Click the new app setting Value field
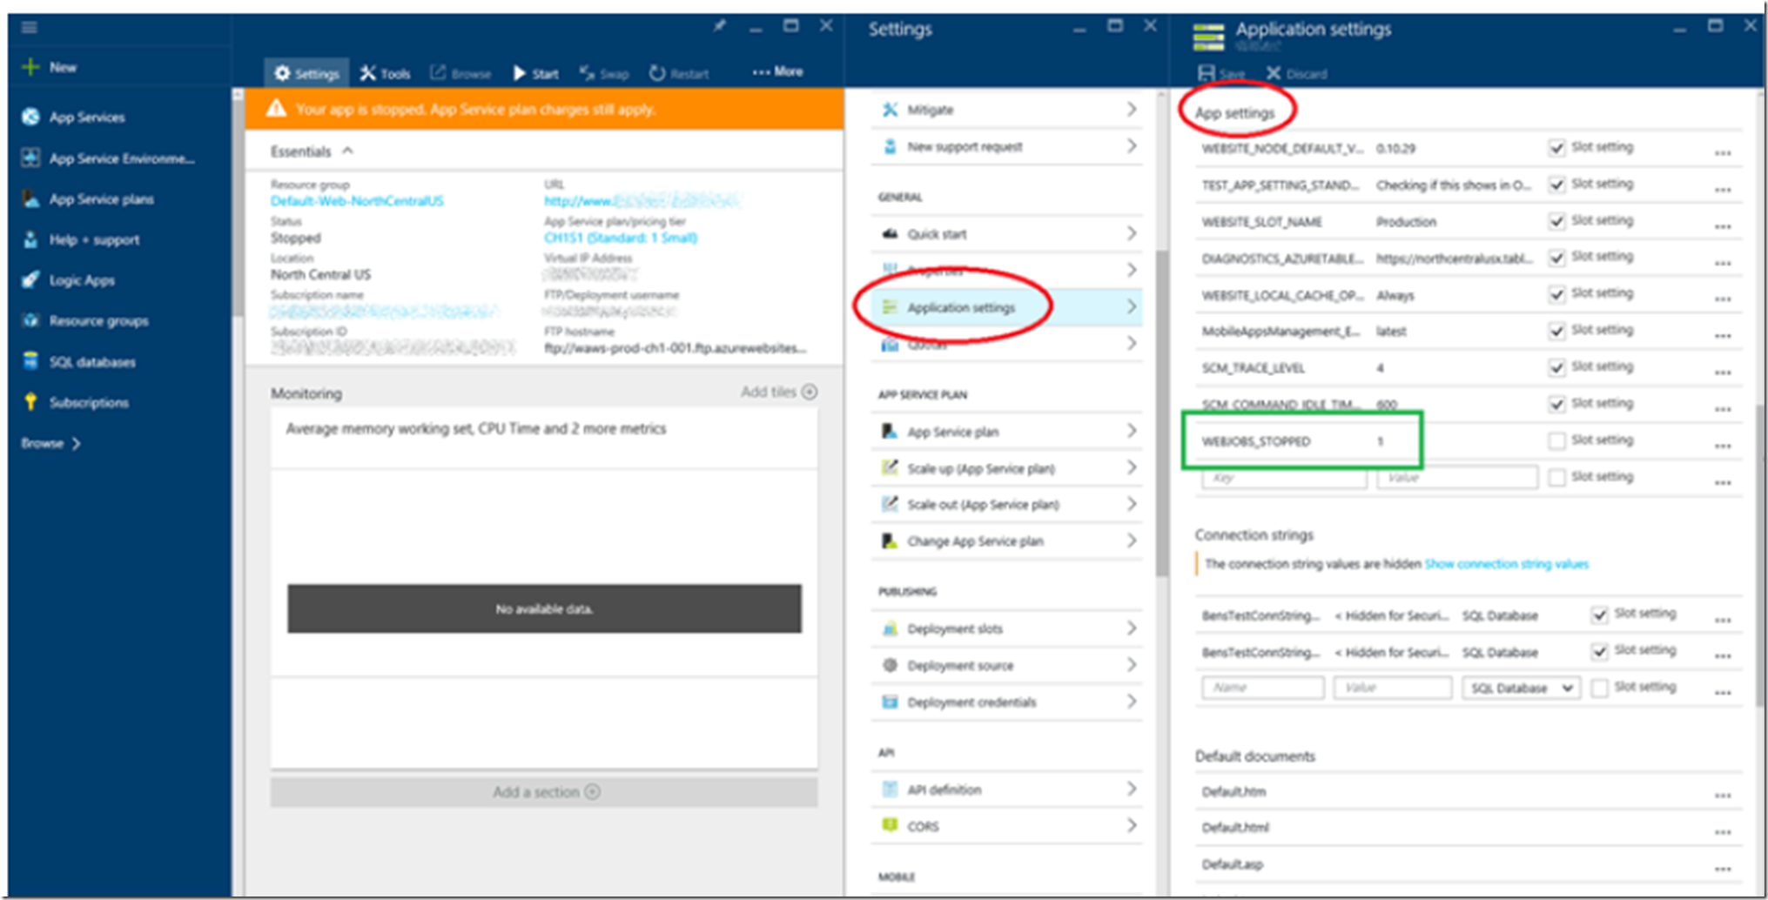This screenshot has width=1768, height=900. pos(1457,478)
